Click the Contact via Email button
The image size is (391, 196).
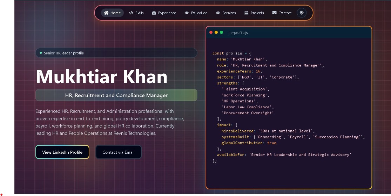(119, 152)
